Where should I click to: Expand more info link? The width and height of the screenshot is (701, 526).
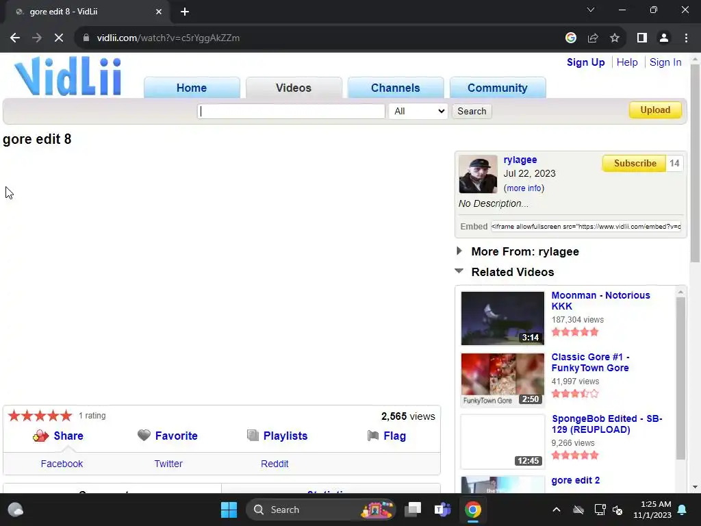pyautogui.click(x=524, y=188)
